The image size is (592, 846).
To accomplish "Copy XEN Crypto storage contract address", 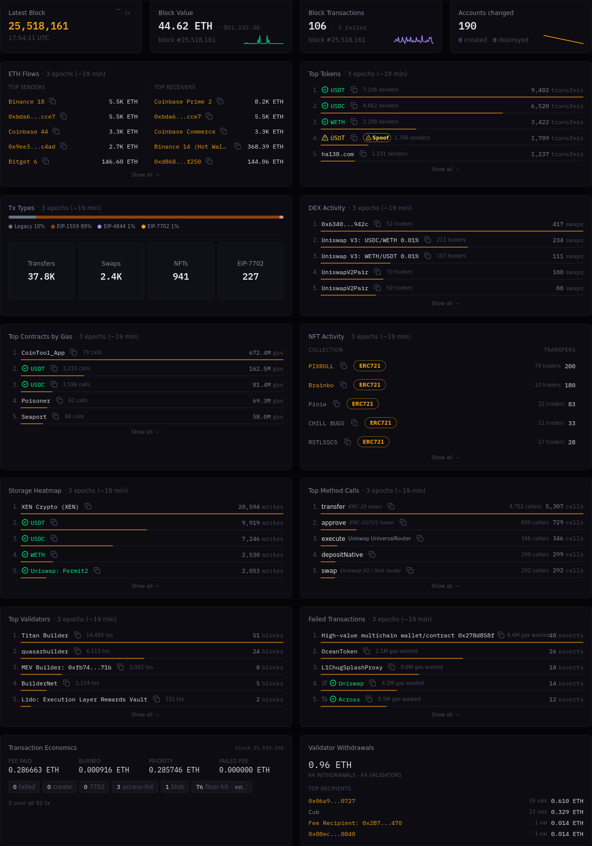I will tap(88, 506).
